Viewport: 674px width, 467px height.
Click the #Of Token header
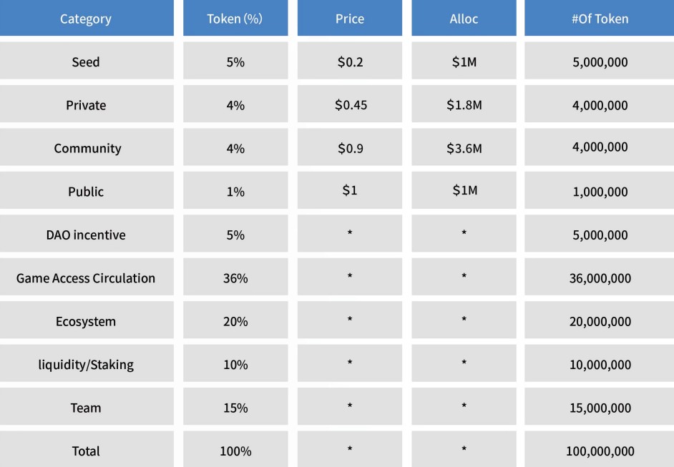pyautogui.click(x=600, y=19)
